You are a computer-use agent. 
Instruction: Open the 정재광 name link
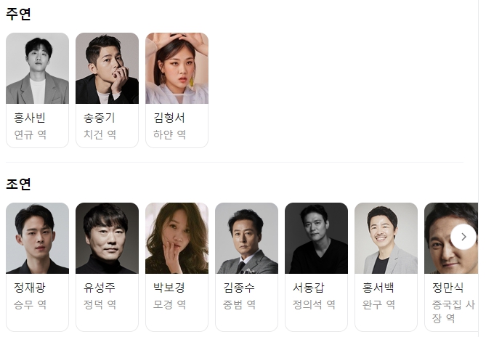[x=30, y=288]
